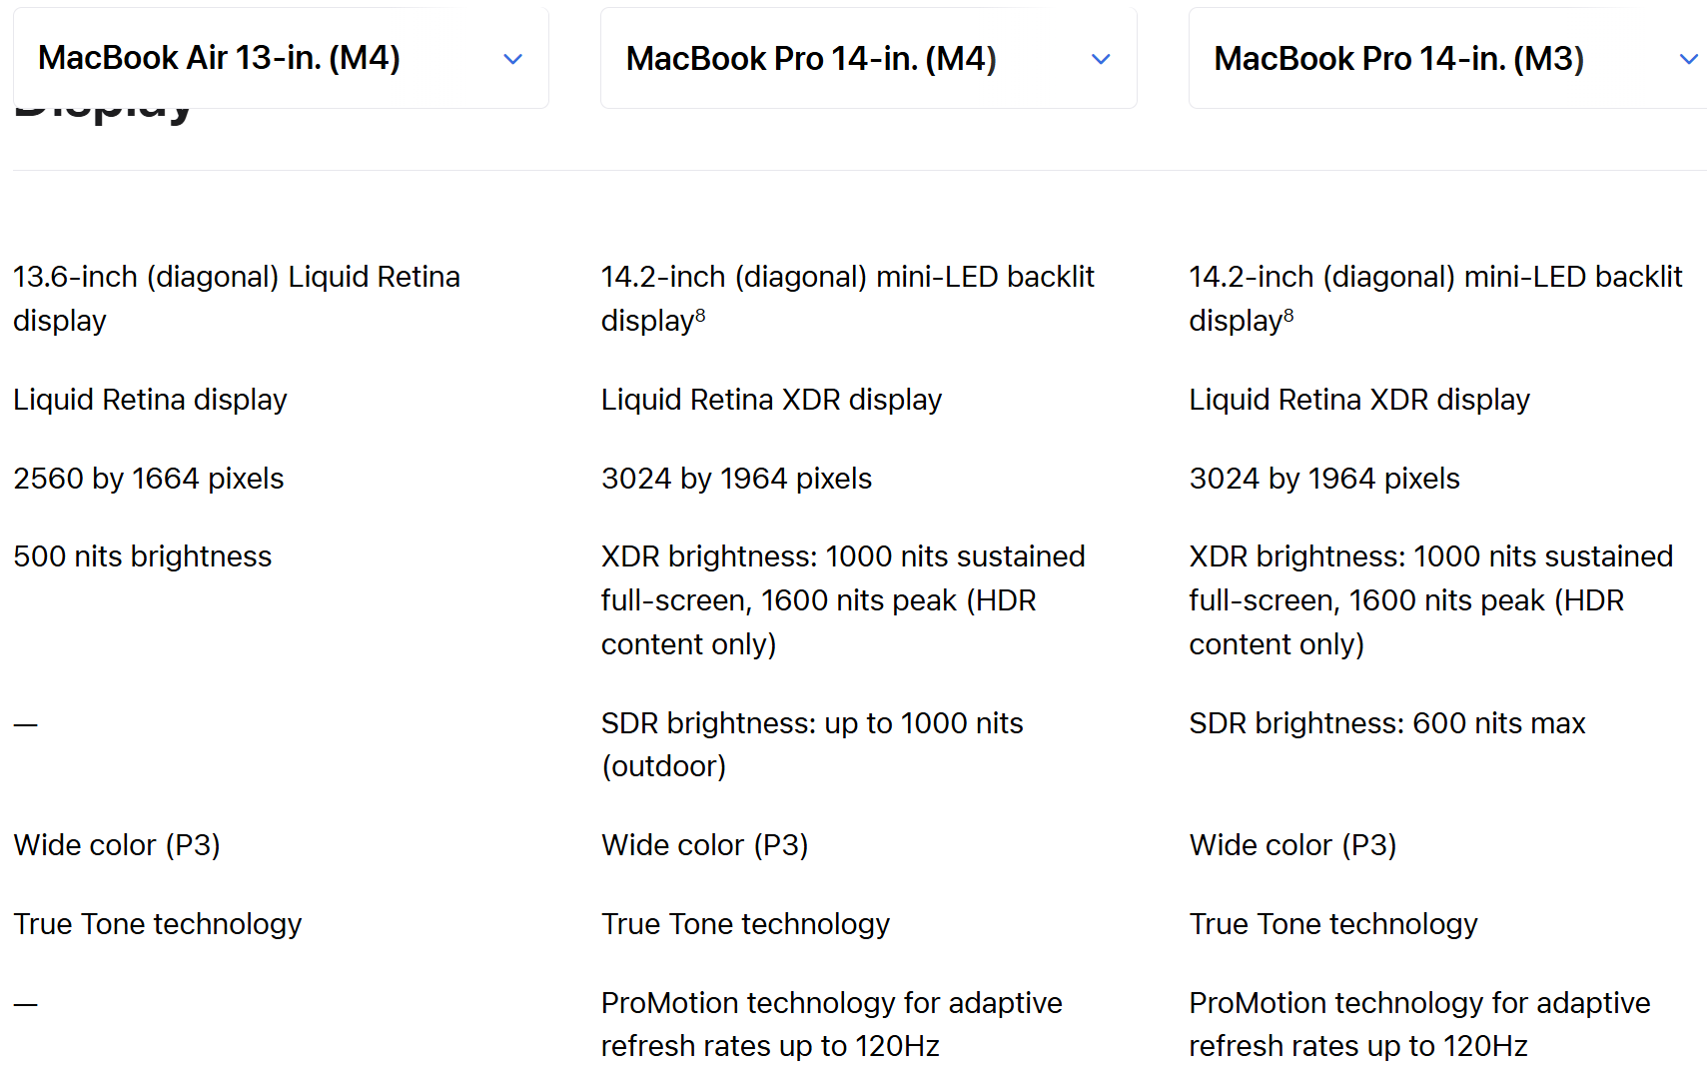Click "SDR brightness: up to 1000 nits" text
Image resolution: width=1707 pixels, height=1086 pixels.
point(811,723)
